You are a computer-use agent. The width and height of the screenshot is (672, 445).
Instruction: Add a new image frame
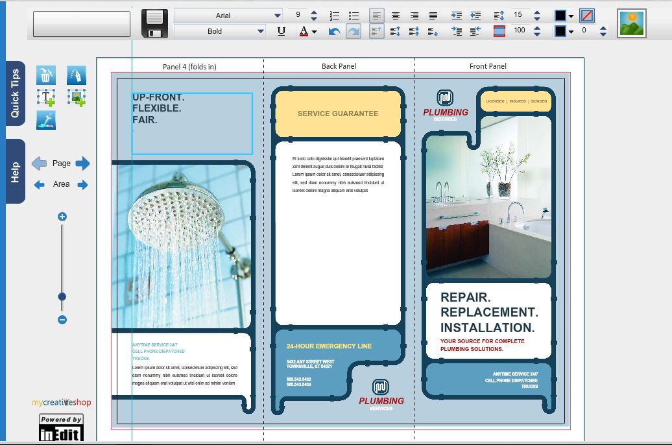click(x=77, y=97)
